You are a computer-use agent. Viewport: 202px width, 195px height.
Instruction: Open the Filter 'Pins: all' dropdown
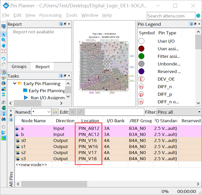click(179, 112)
